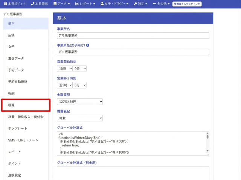This screenshot has height=180, width=241.
Task: Open 経費・特別収入・貸付金 sidebar item
Action: [x=26, y=117]
